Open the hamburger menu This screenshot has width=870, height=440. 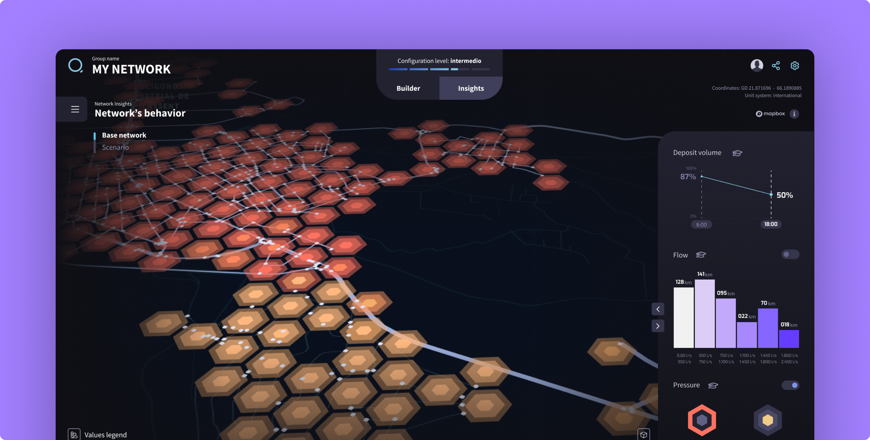pyautogui.click(x=75, y=109)
